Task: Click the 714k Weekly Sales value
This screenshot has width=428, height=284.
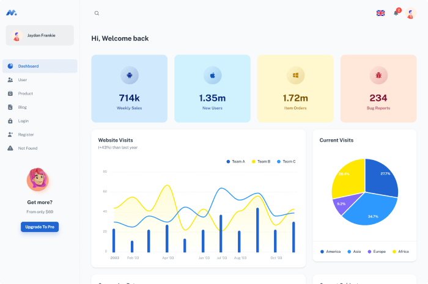Action: click(130, 98)
